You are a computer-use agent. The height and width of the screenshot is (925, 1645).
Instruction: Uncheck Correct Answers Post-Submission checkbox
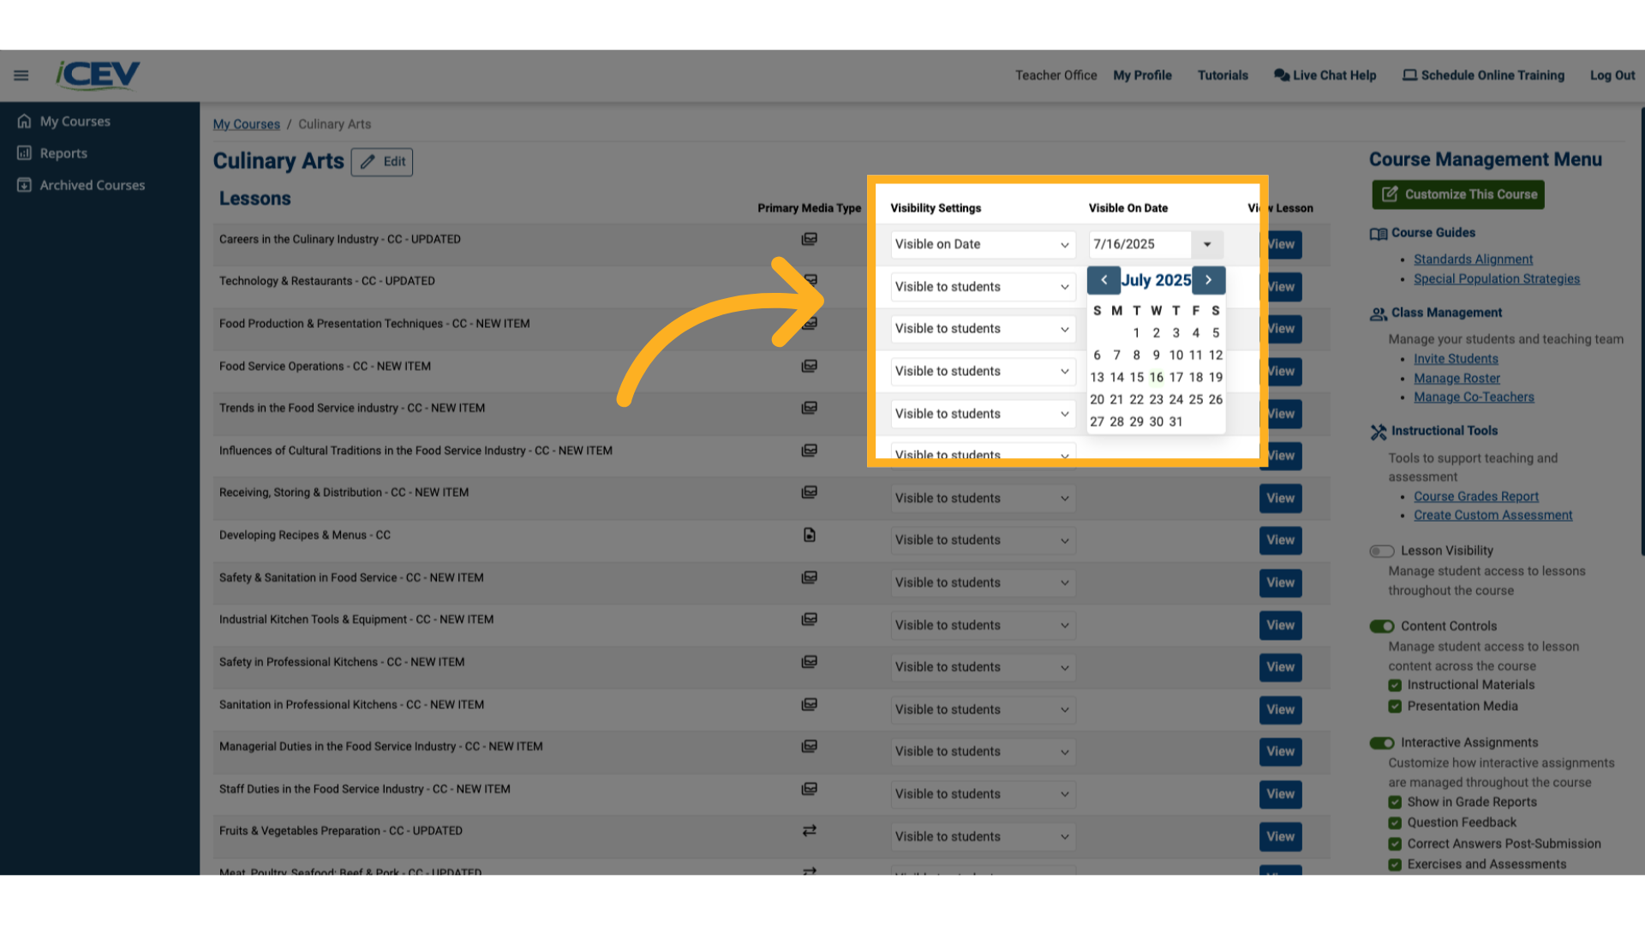pyautogui.click(x=1395, y=844)
